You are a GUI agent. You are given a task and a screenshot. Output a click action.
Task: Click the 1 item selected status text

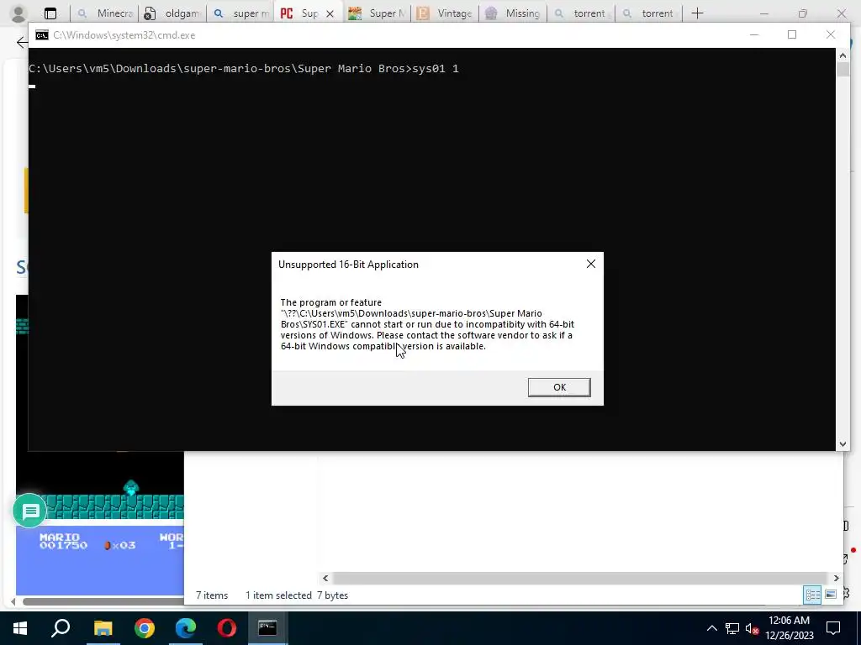278,595
